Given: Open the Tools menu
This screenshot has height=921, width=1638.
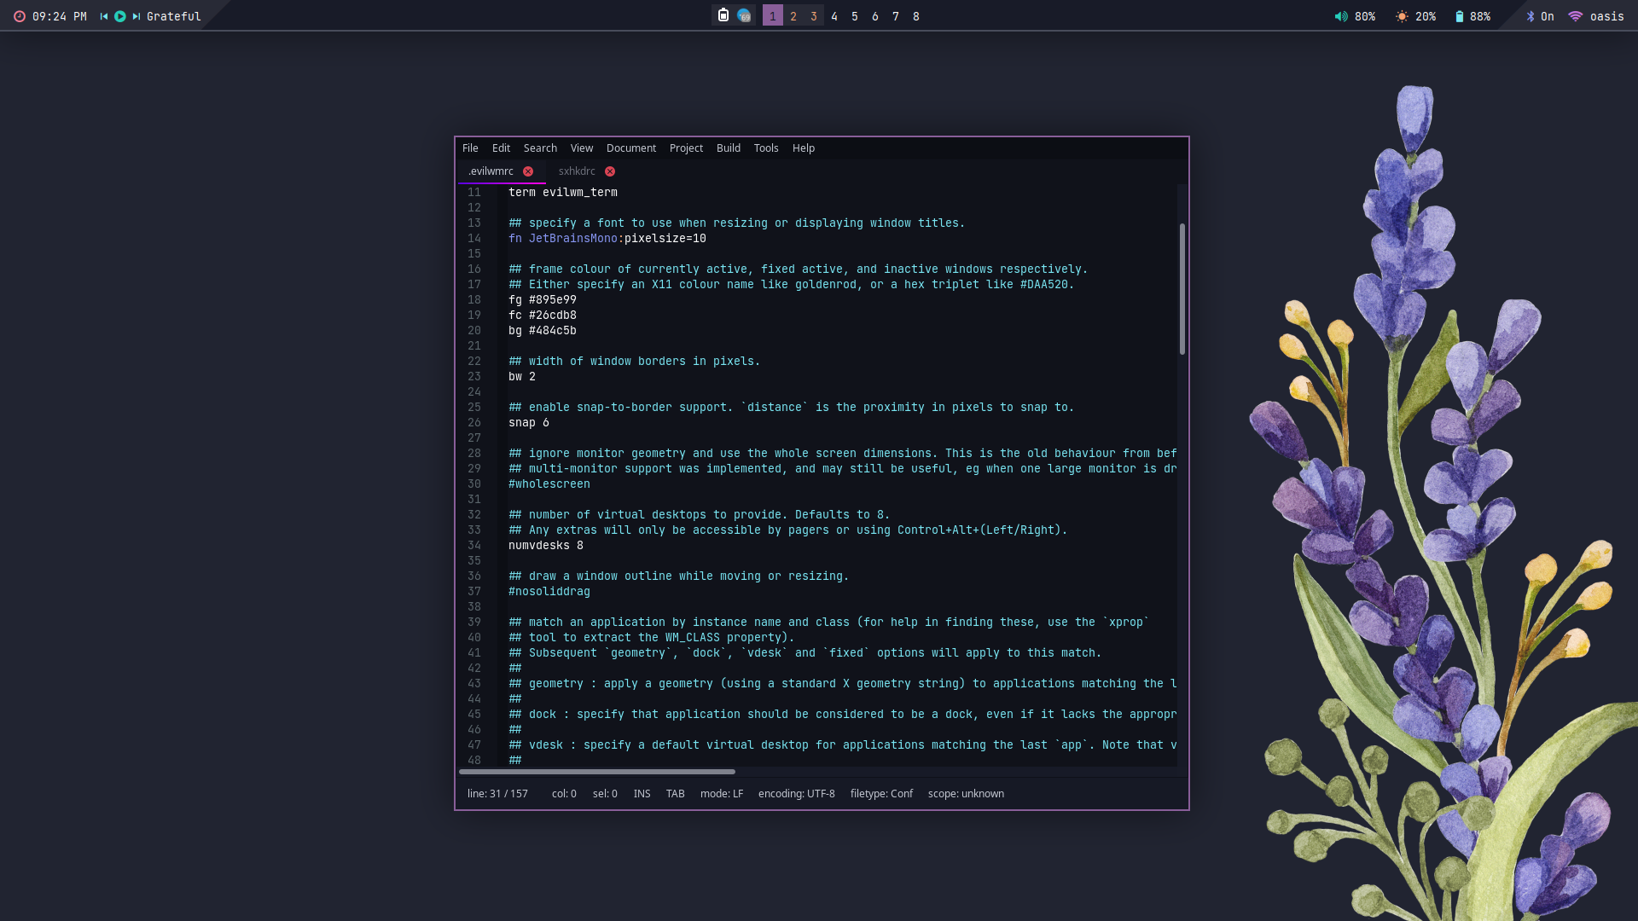Looking at the screenshot, I should click(765, 148).
